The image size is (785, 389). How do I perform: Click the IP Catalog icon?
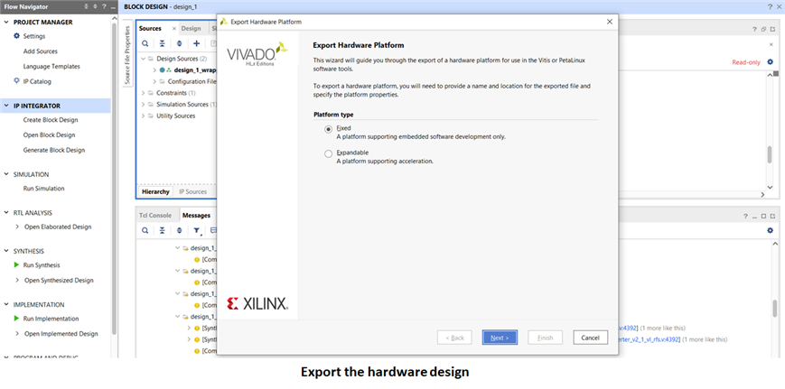(x=16, y=81)
